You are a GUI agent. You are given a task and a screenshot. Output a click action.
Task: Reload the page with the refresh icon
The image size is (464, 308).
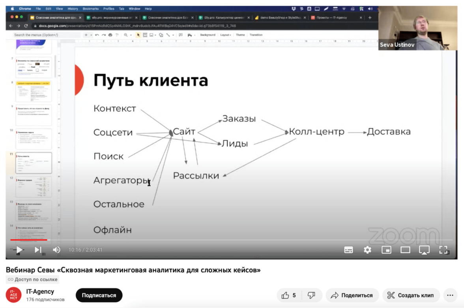26,26
